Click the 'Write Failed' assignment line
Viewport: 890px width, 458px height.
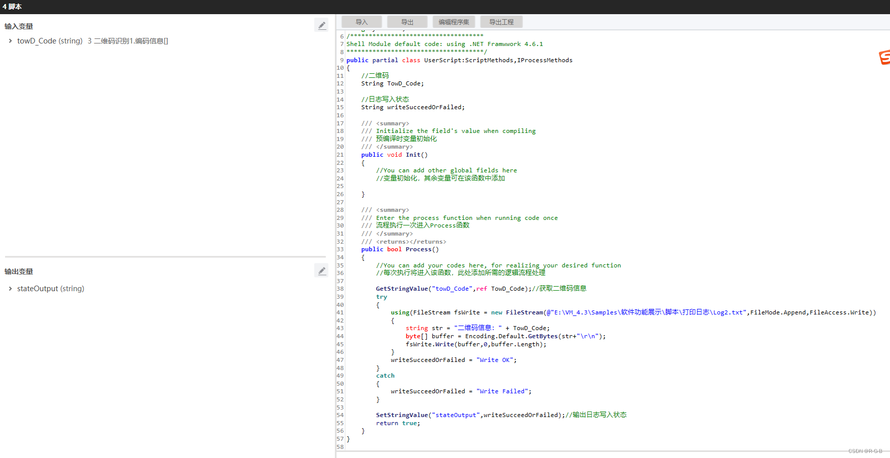pyautogui.click(x=461, y=391)
